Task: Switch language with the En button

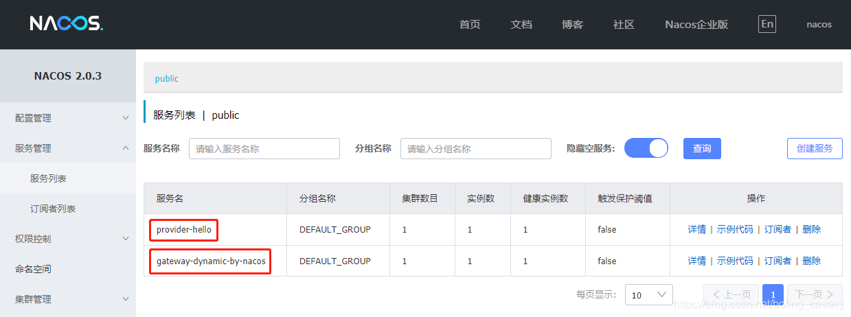Action: click(767, 24)
